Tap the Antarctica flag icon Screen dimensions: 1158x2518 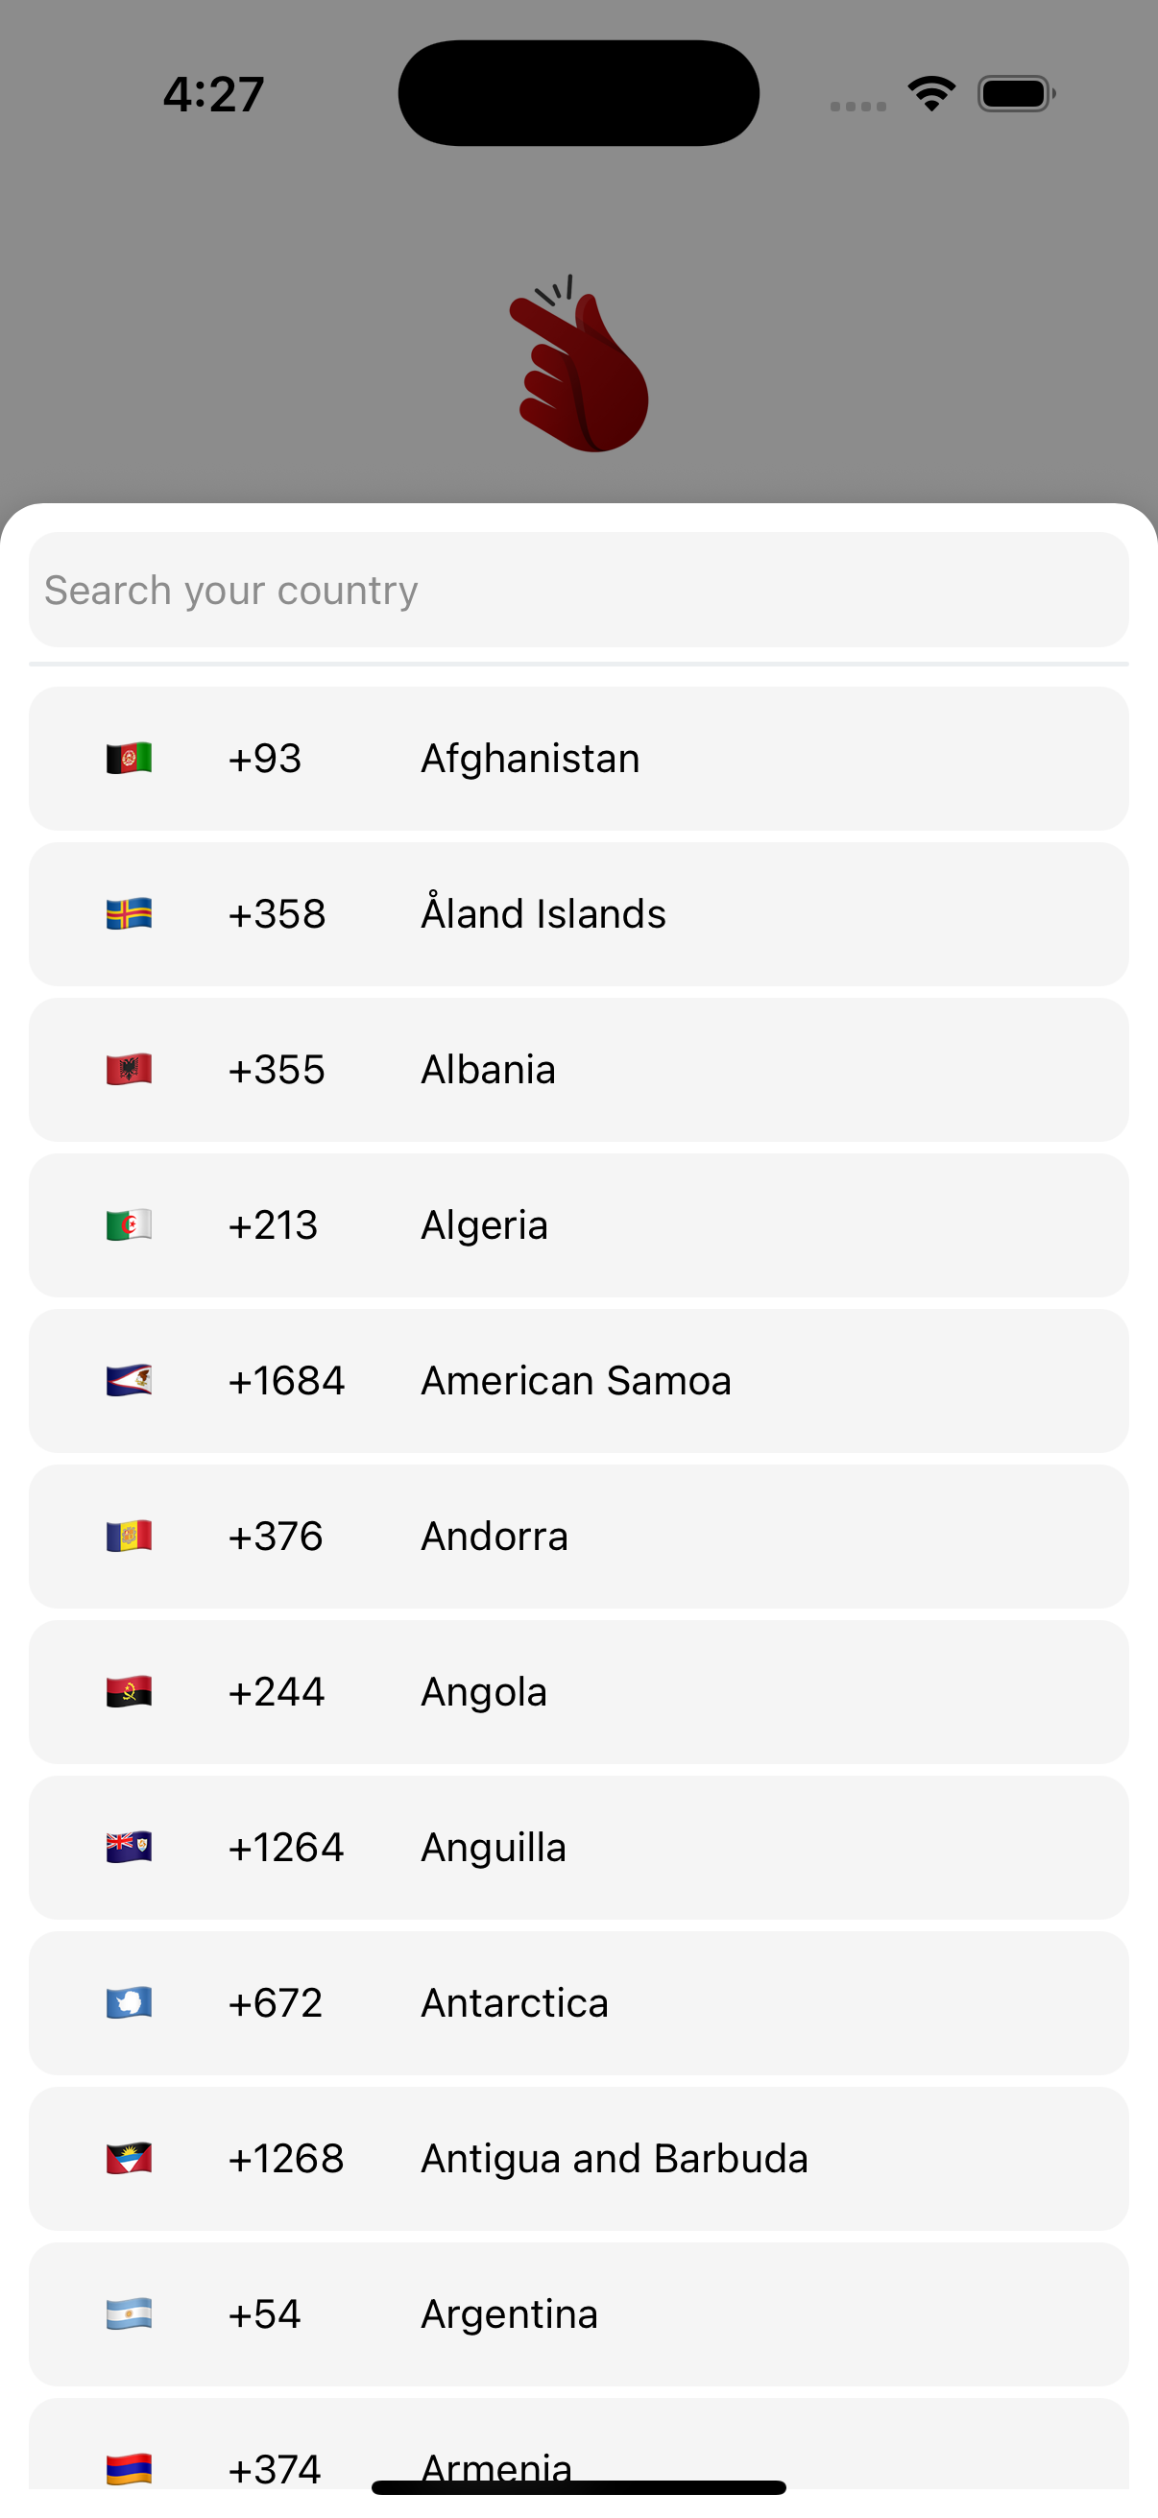pos(129,2003)
